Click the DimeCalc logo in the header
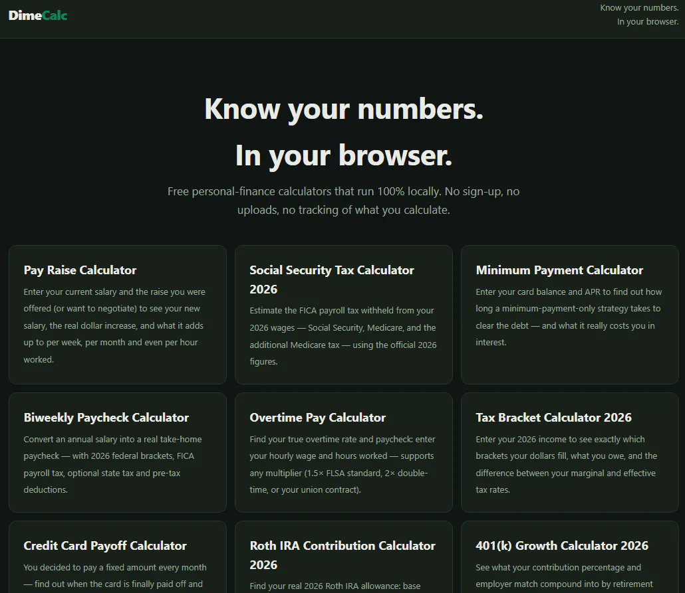Image resolution: width=685 pixels, height=593 pixels. point(37,16)
